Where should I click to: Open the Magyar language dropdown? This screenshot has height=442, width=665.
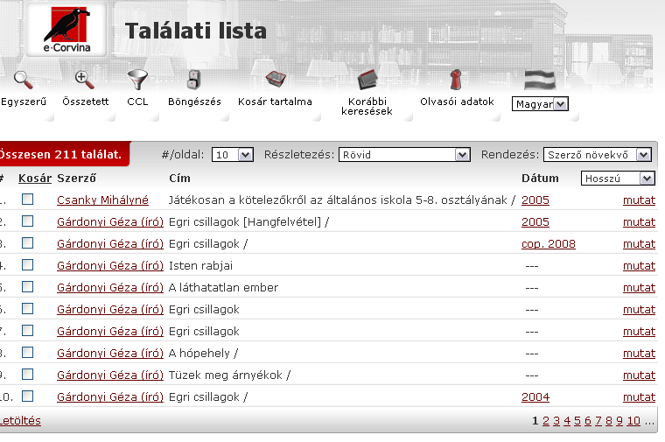pyautogui.click(x=540, y=104)
